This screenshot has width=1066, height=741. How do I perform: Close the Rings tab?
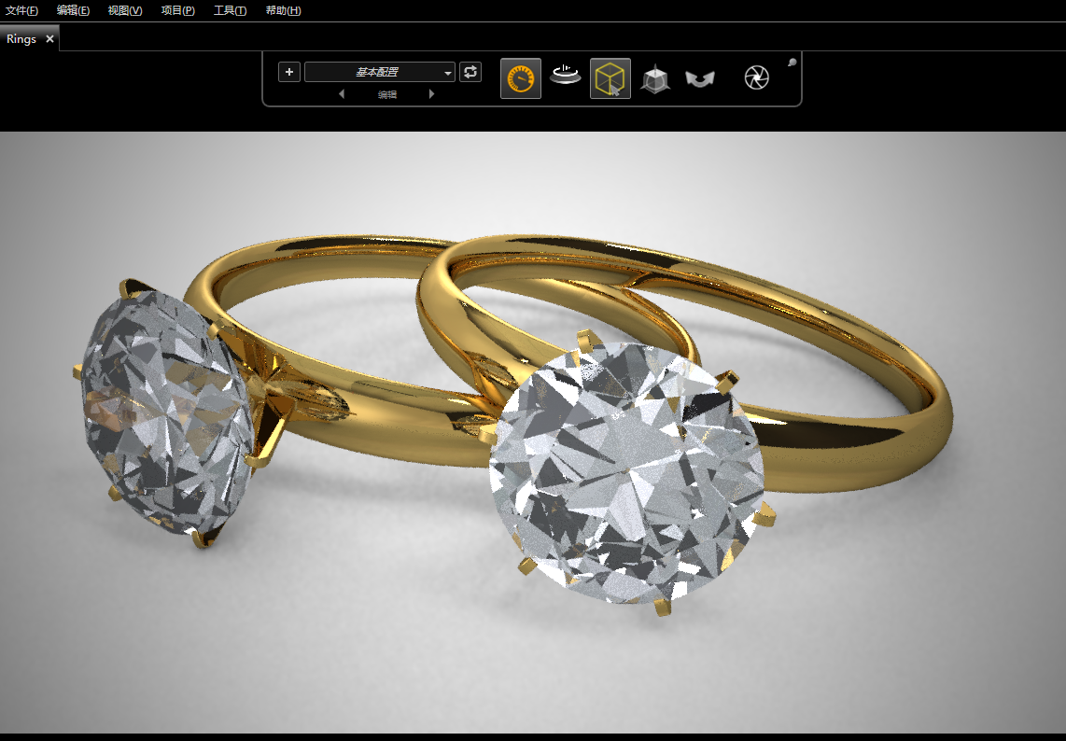tap(49, 39)
